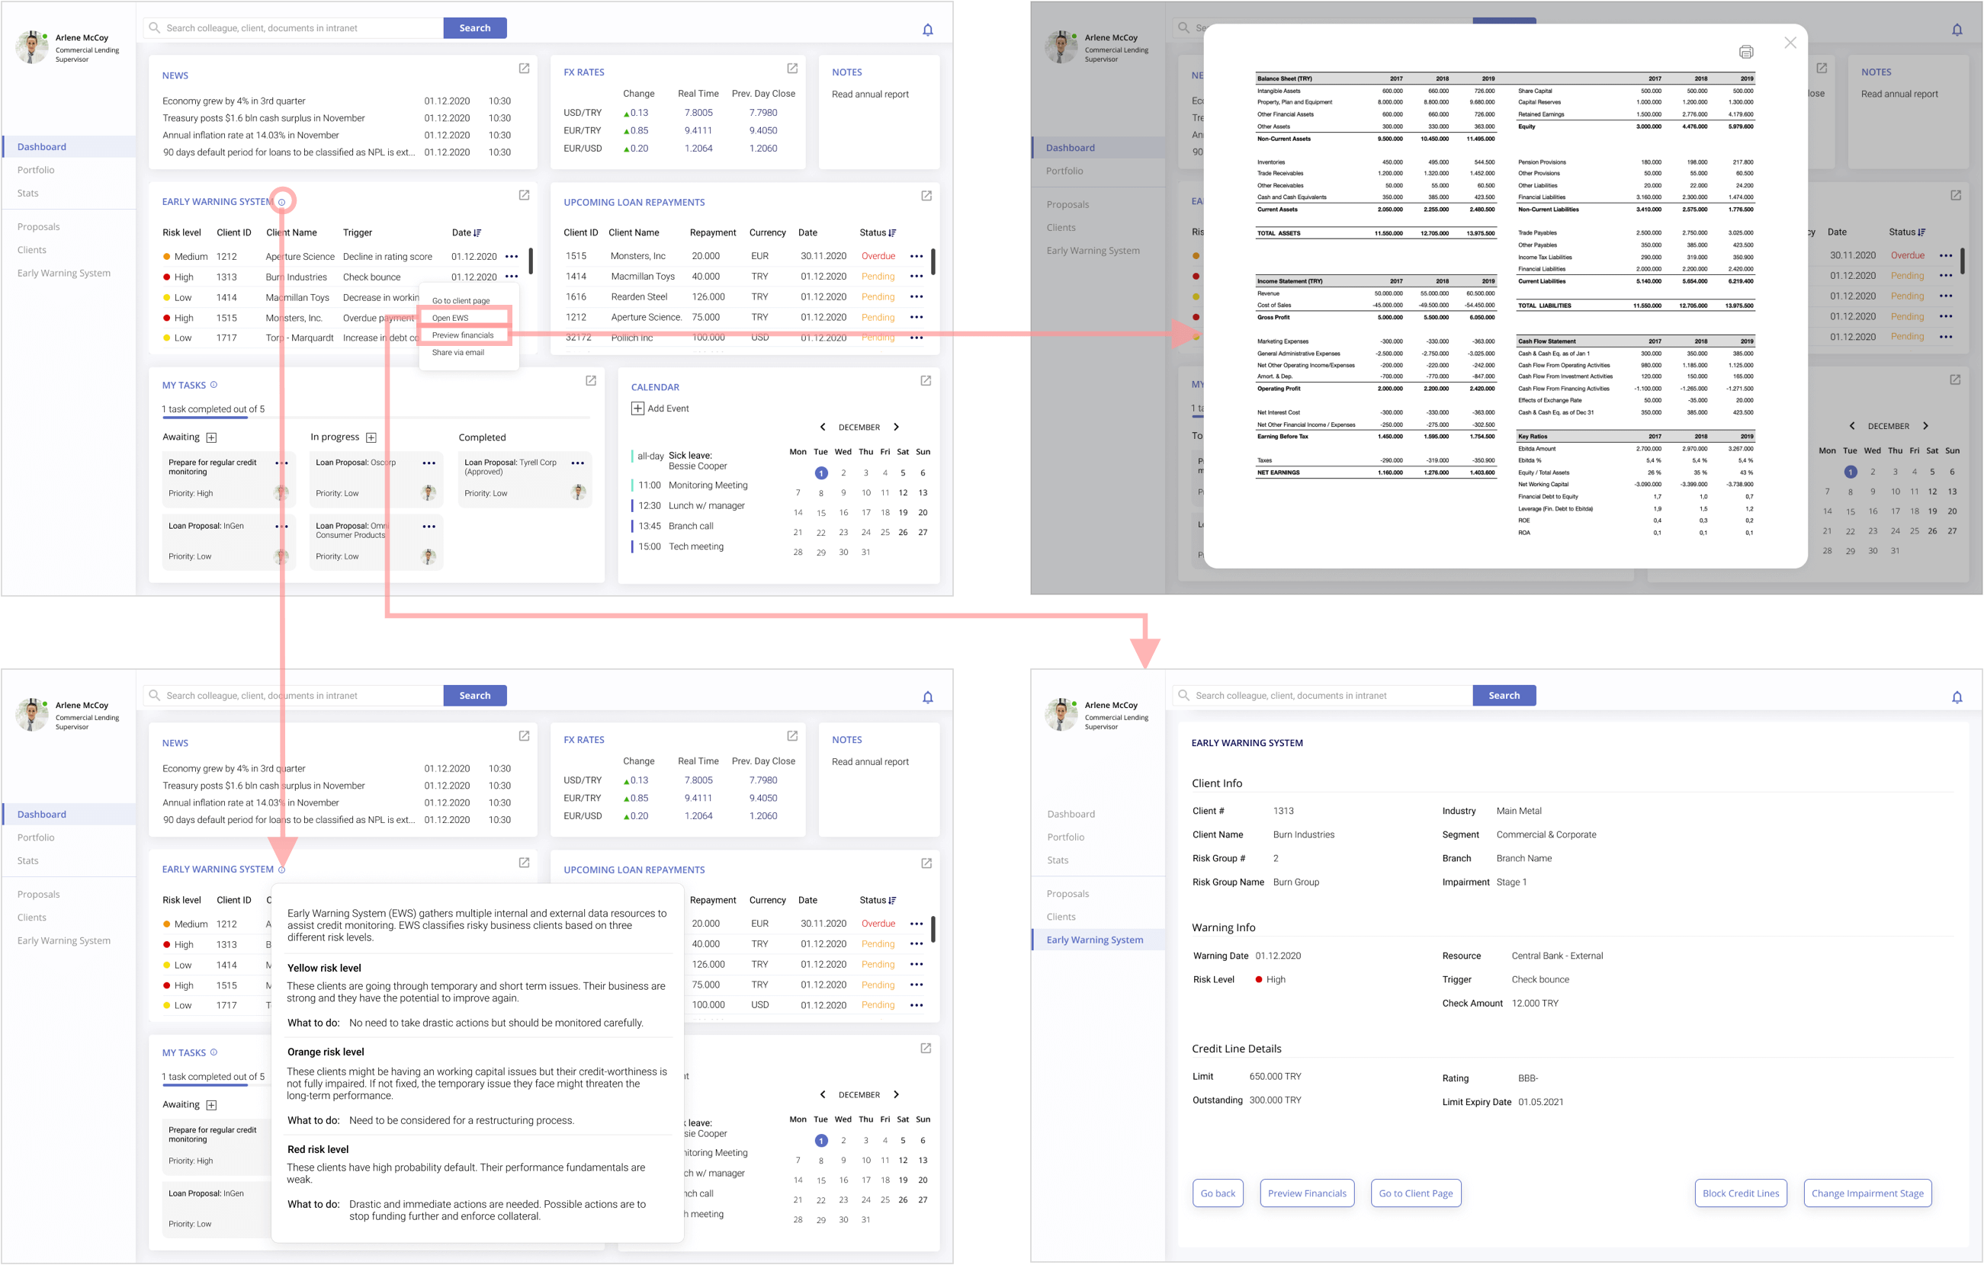Screen dimensions: 1984x1265
Task: Open Early Warning System in top-left dashboard sidebar
Action: (63, 273)
